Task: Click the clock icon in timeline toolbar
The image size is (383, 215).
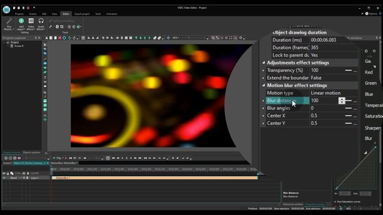Action: point(108,158)
